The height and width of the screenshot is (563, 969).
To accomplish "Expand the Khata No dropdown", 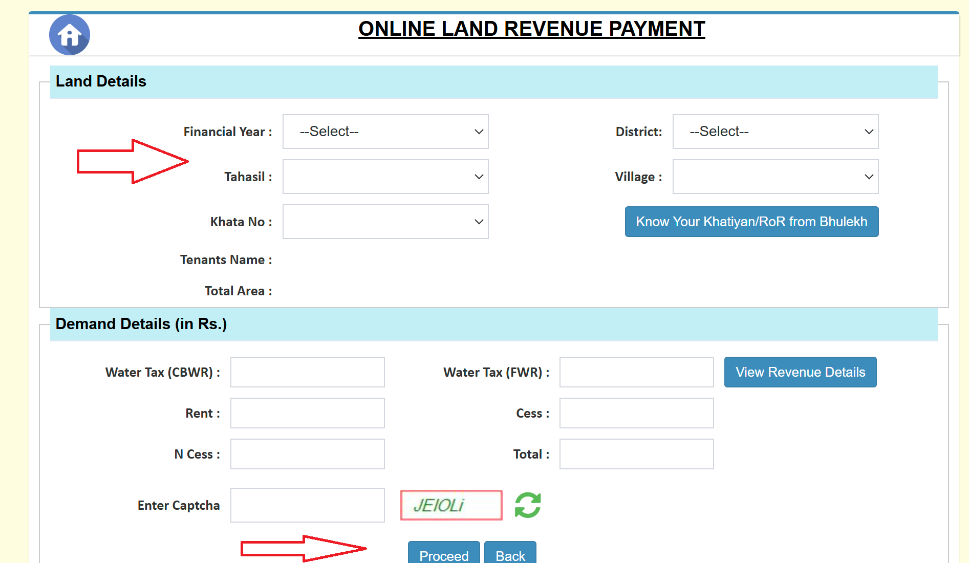I will coord(385,222).
